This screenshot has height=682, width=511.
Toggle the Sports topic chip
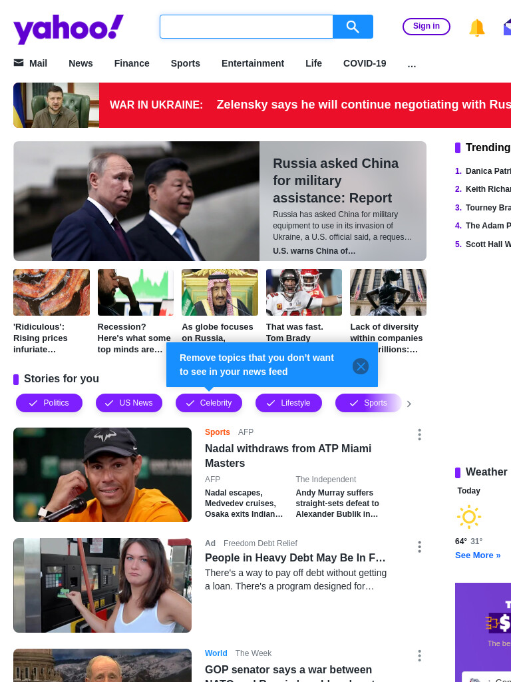(x=368, y=403)
